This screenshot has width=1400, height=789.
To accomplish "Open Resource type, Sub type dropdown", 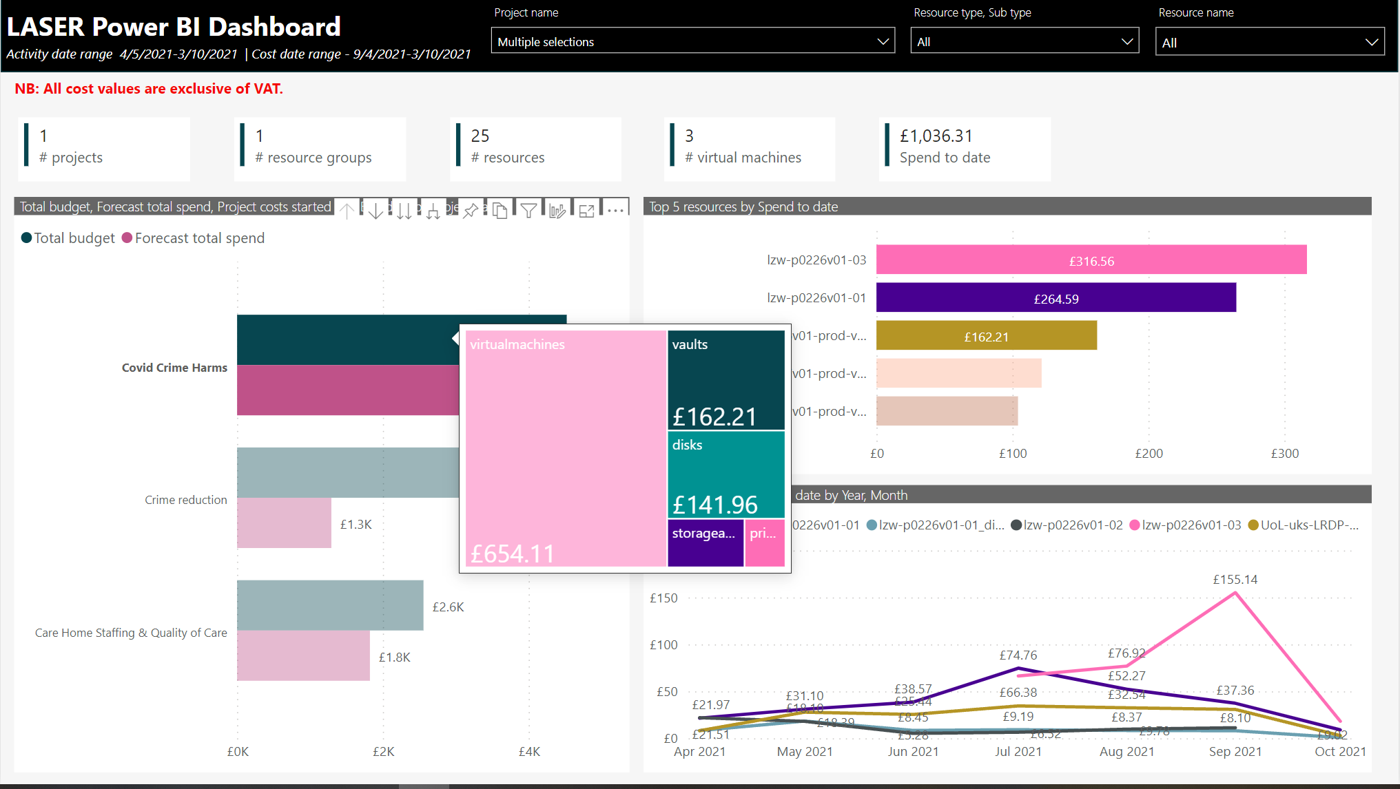I will click(x=1025, y=41).
